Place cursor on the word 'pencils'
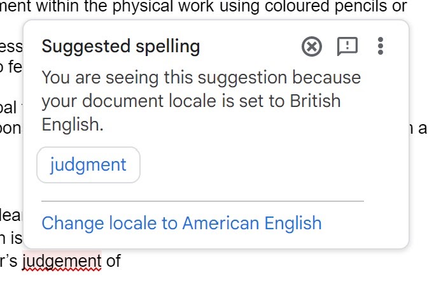The image size is (434, 298). (x=356, y=7)
